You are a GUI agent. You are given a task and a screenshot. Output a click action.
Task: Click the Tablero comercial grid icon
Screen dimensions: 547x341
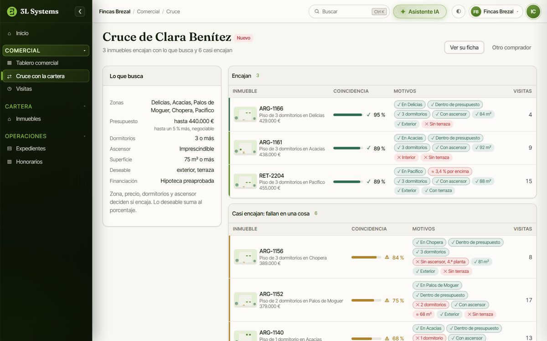(x=10, y=63)
